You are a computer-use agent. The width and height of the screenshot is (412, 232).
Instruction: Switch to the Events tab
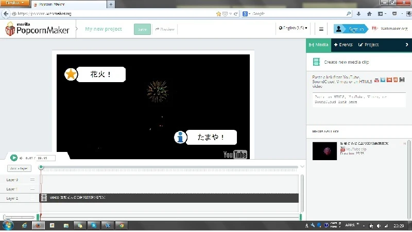point(343,45)
